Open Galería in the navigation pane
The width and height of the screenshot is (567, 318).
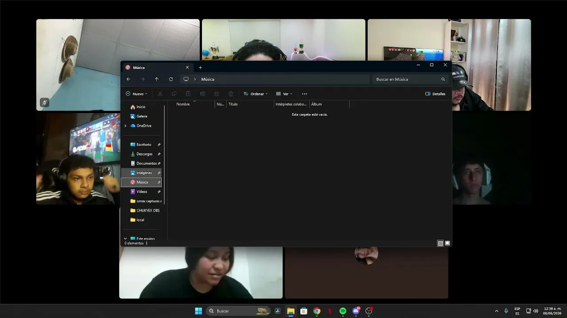tap(142, 116)
